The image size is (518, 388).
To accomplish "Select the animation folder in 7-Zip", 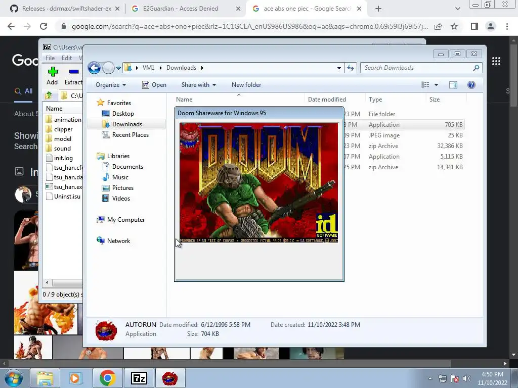I will tap(63, 119).
